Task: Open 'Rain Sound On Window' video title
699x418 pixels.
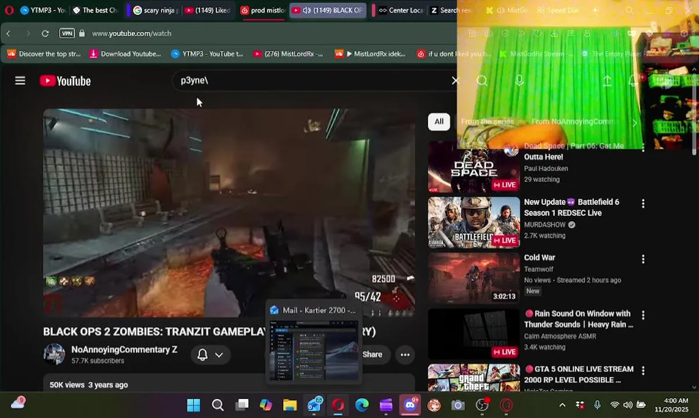Action: coord(578,319)
